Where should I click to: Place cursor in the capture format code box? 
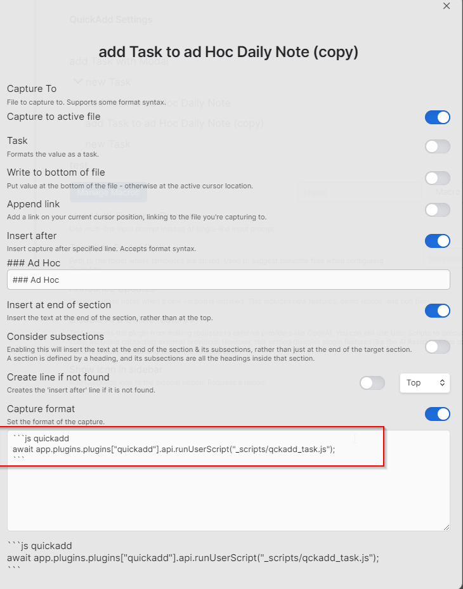pyautogui.click(x=228, y=495)
